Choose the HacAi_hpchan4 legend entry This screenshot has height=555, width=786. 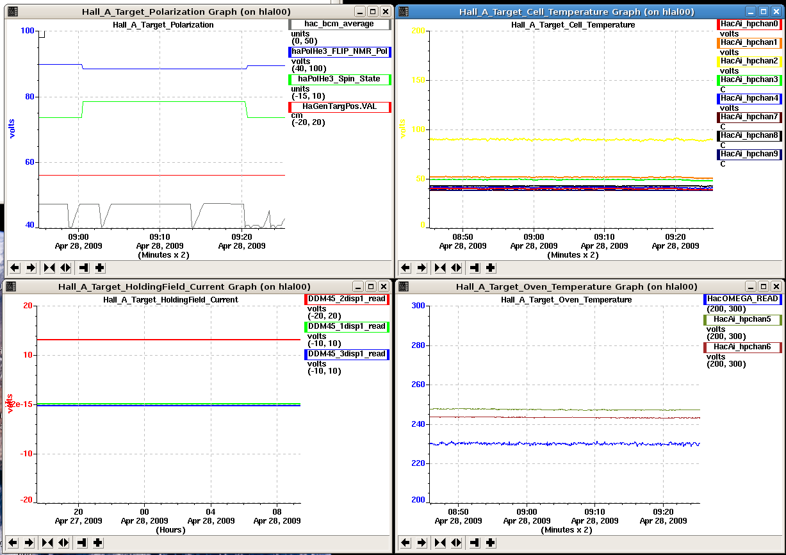pos(749,99)
